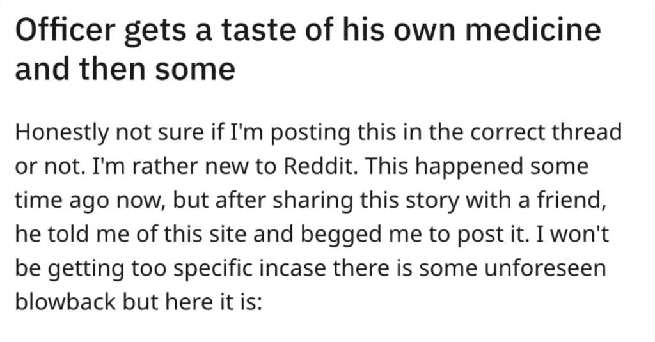This screenshot has height=342, width=655.
Task: Click the phrase 'correct thread' in first line
Action: (x=546, y=132)
